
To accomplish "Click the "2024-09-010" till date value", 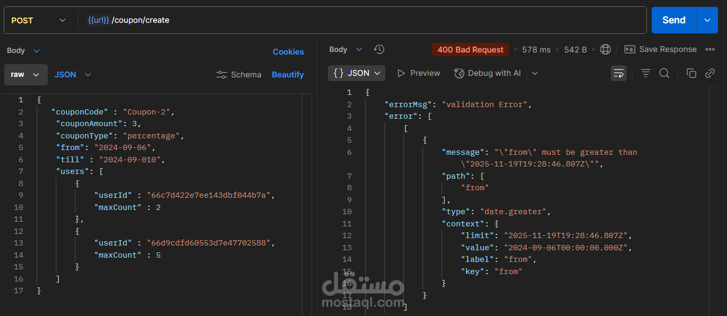I will point(130,160).
